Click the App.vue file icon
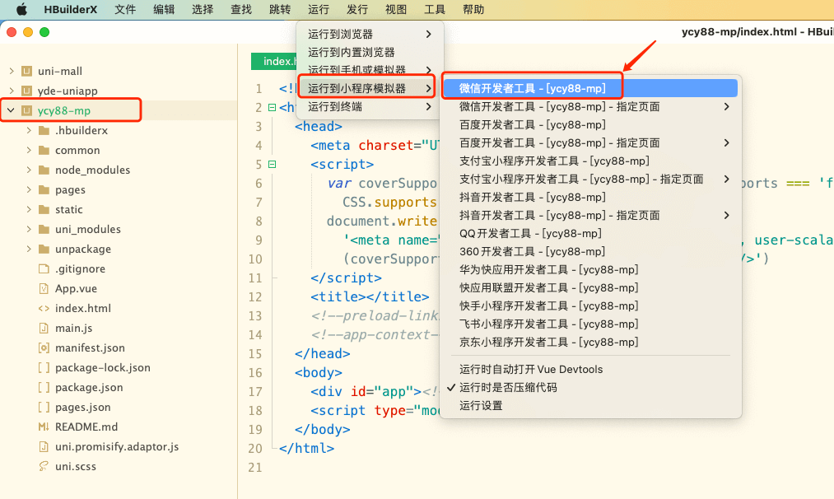Screen dimensions: 834x499 coord(44,288)
